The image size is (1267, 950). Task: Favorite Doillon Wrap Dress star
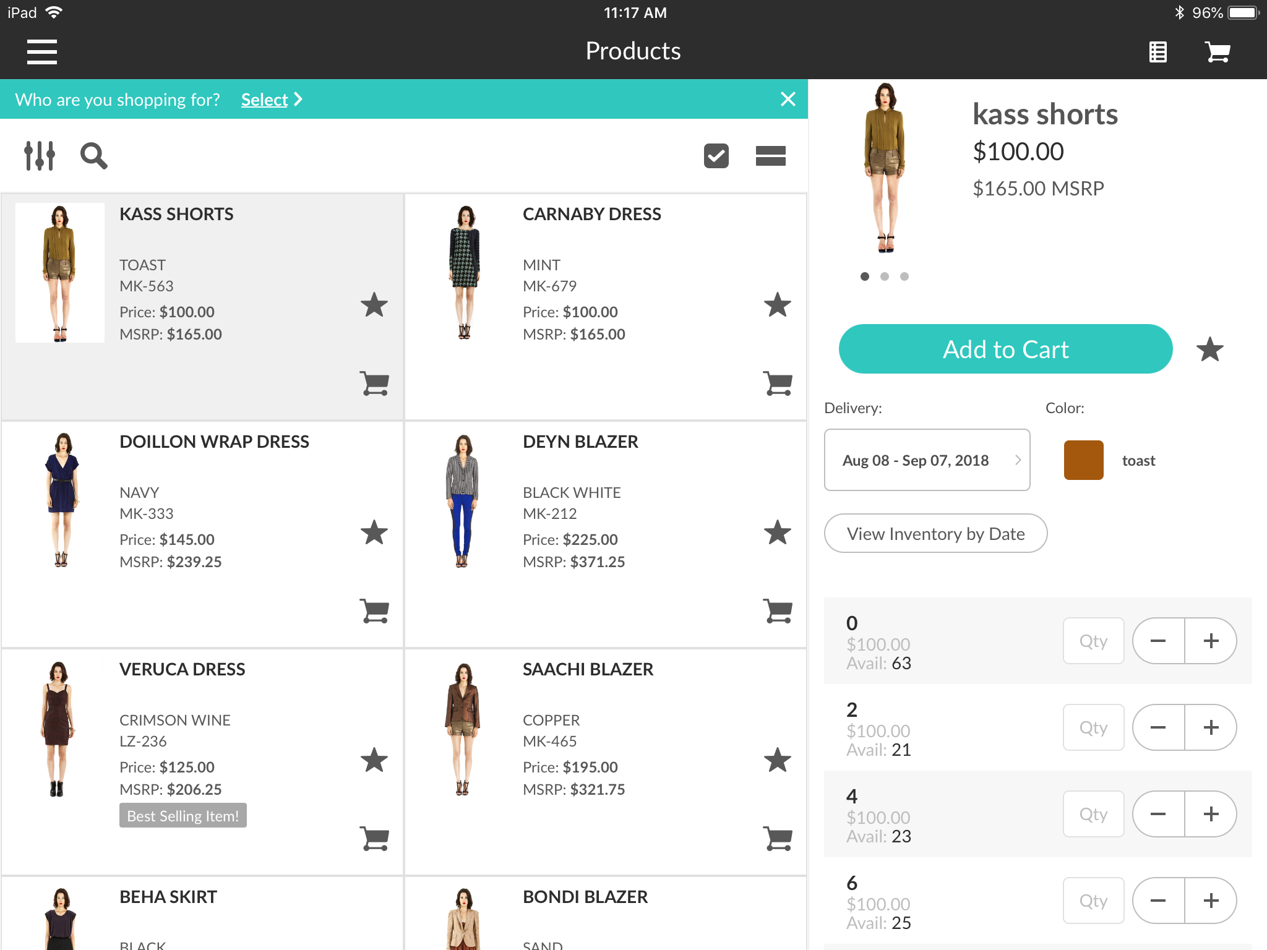pyautogui.click(x=374, y=533)
